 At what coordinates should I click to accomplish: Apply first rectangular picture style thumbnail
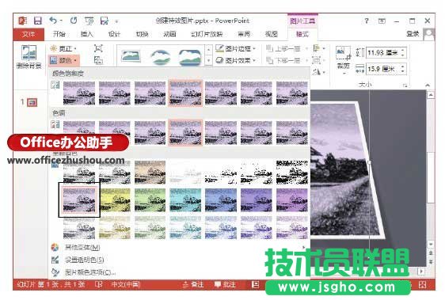tap(131, 56)
